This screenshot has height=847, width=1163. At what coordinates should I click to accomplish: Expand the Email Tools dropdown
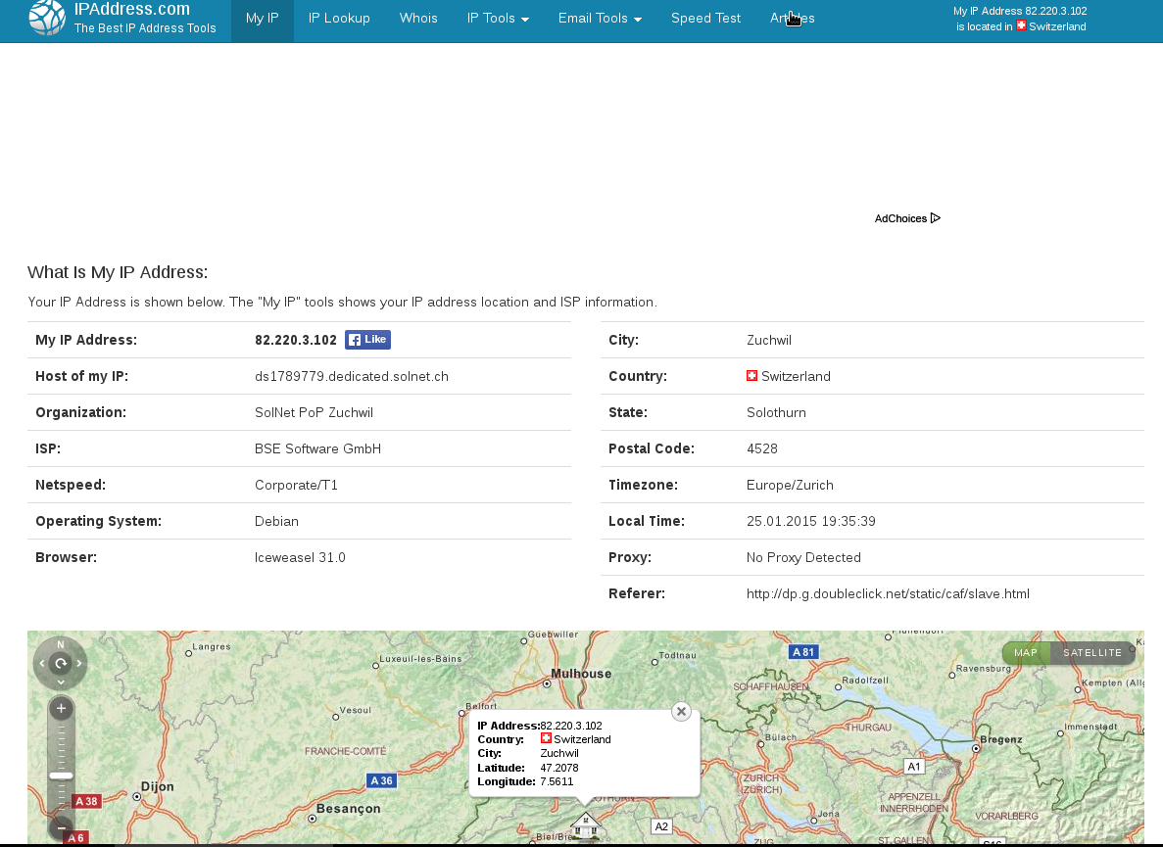click(x=600, y=19)
